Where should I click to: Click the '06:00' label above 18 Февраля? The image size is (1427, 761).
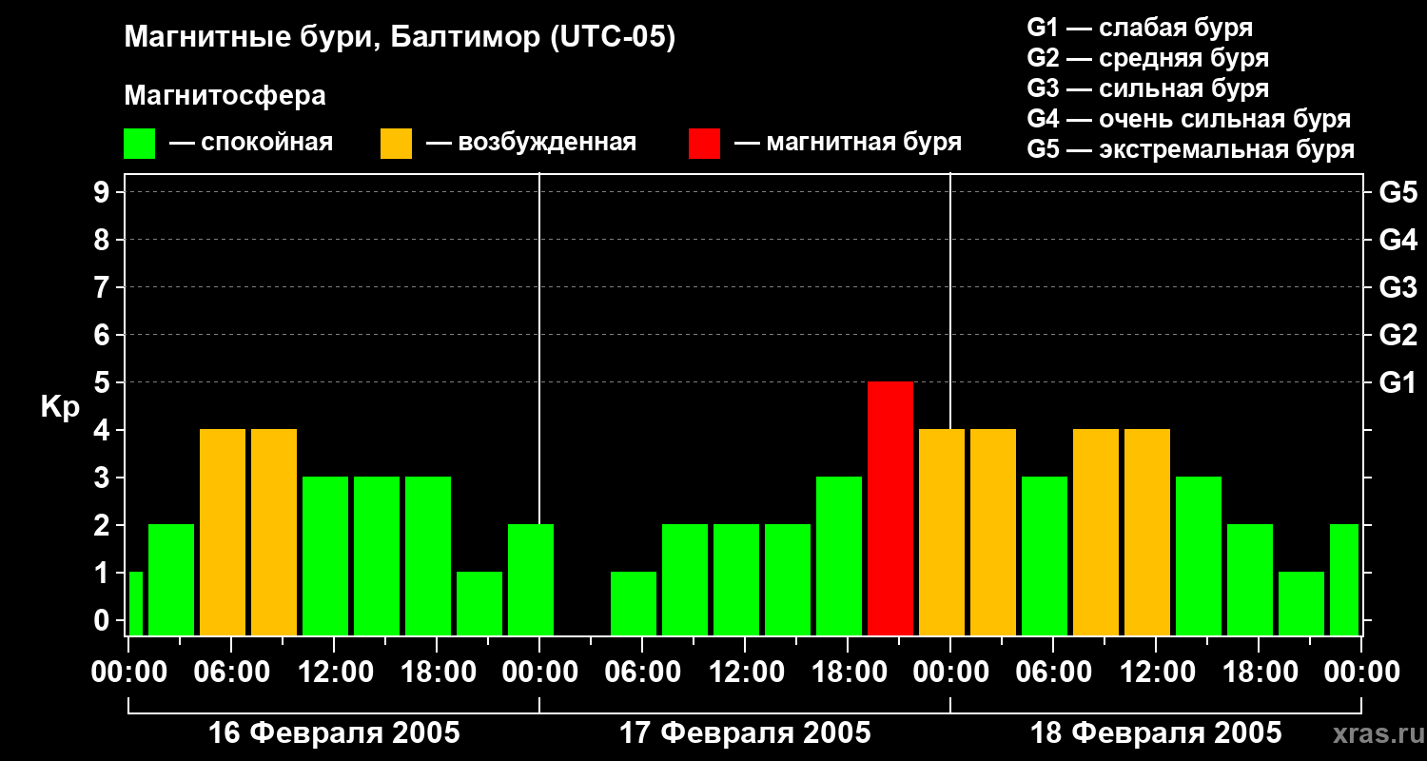1053,673
